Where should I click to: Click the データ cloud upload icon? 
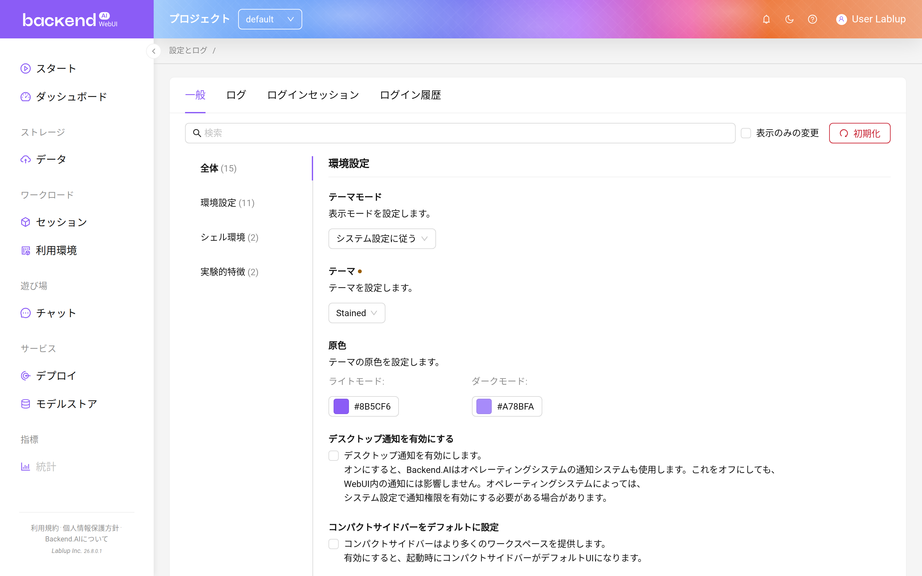click(26, 159)
